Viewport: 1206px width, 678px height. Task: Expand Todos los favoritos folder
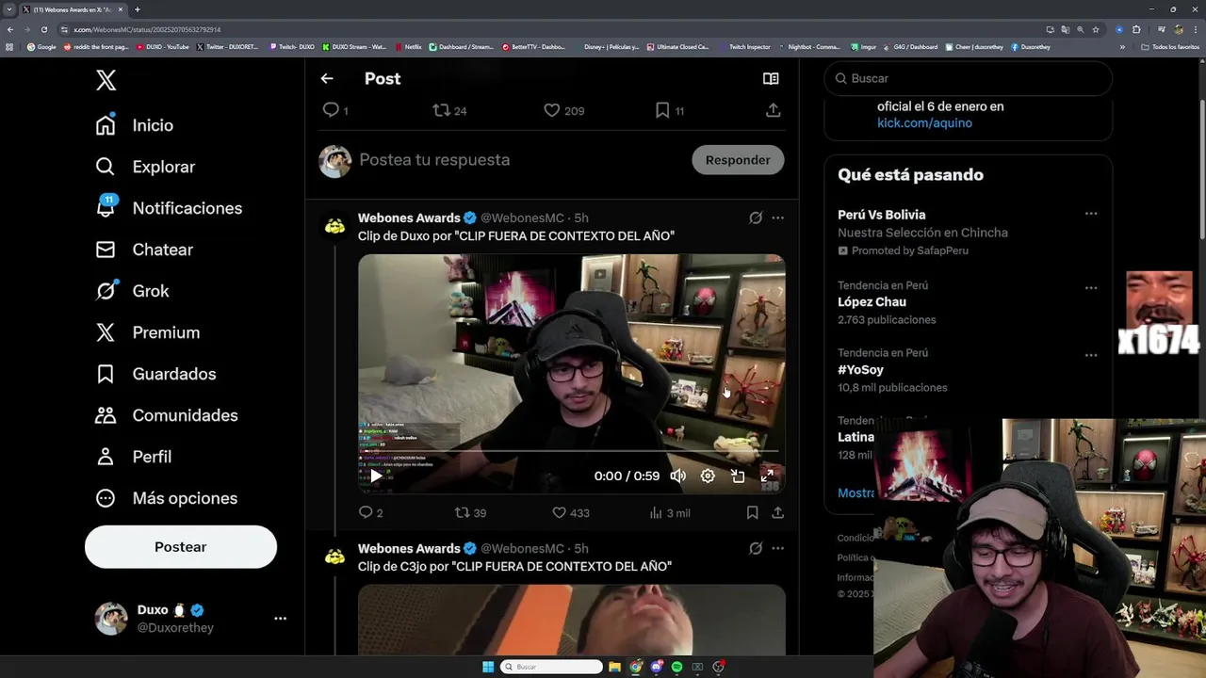coord(1168,47)
